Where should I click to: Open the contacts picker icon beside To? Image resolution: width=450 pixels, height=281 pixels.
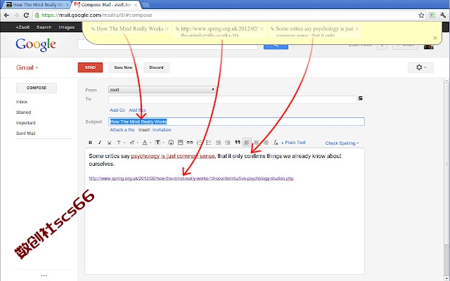pyautogui.click(x=361, y=98)
